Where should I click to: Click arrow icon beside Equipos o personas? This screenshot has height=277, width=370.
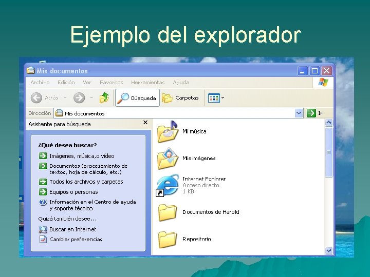(43, 192)
